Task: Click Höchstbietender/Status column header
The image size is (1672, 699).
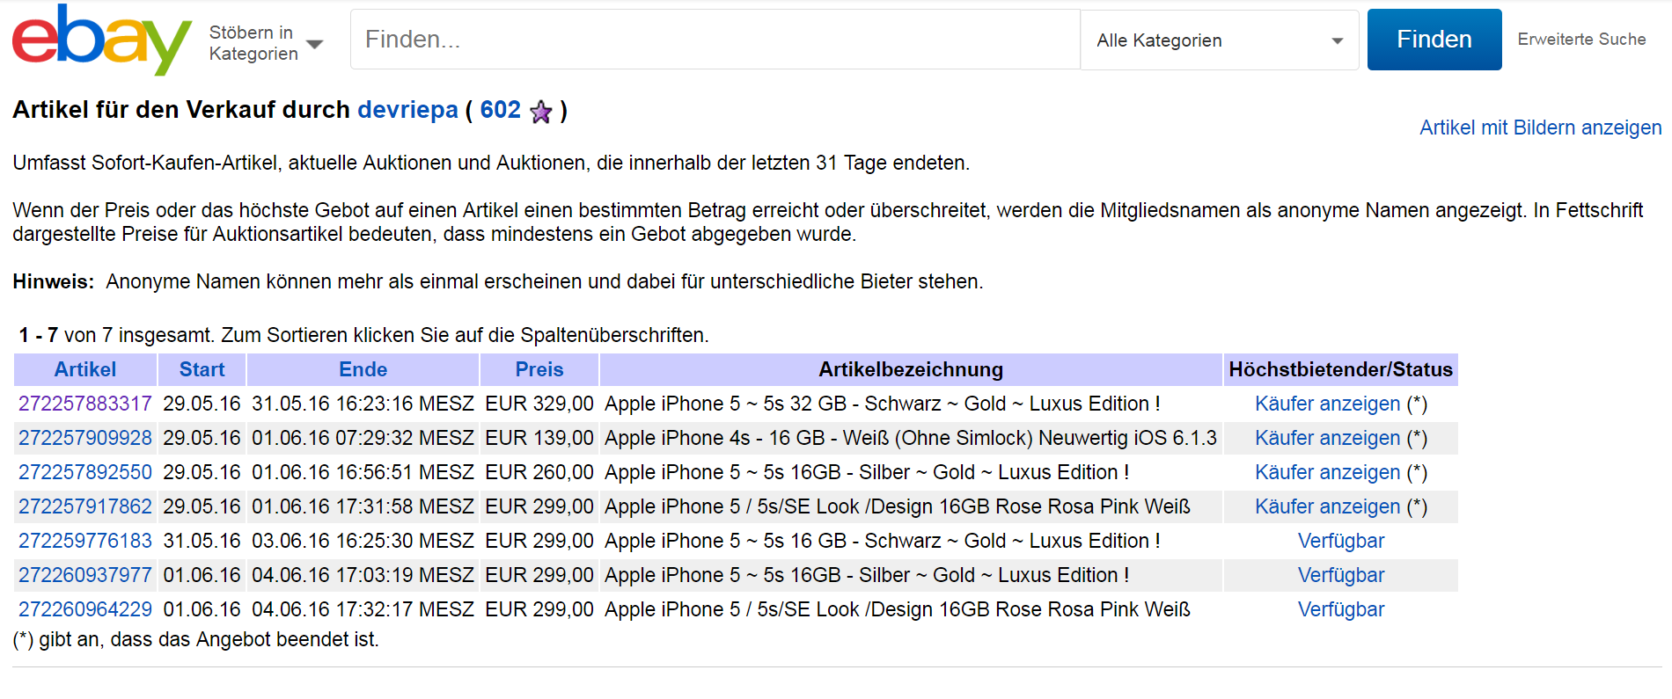Action: click(1340, 369)
